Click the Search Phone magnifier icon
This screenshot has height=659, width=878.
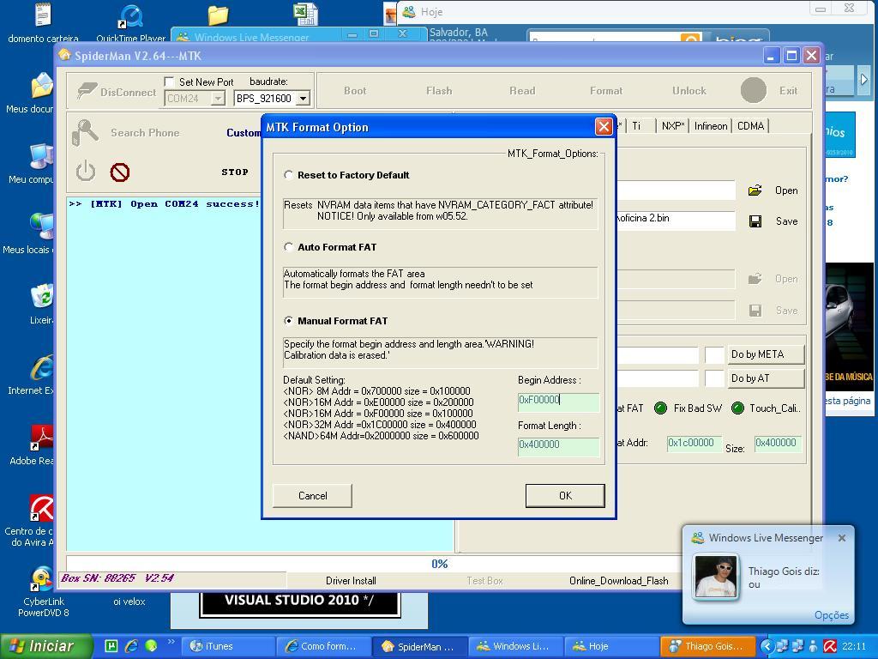86,133
